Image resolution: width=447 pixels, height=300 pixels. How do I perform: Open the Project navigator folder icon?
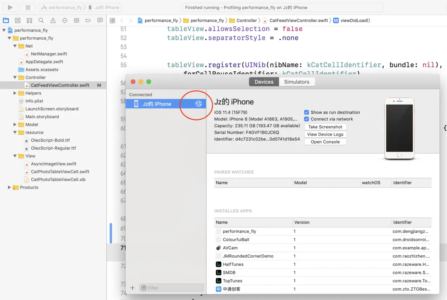[x=6, y=21]
